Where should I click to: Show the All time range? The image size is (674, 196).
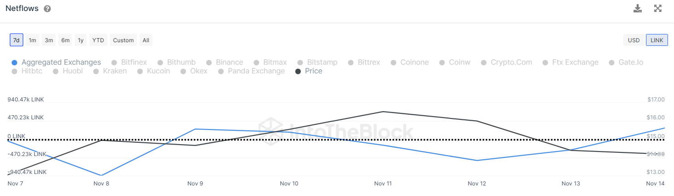pyautogui.click(x=146, y=40)
